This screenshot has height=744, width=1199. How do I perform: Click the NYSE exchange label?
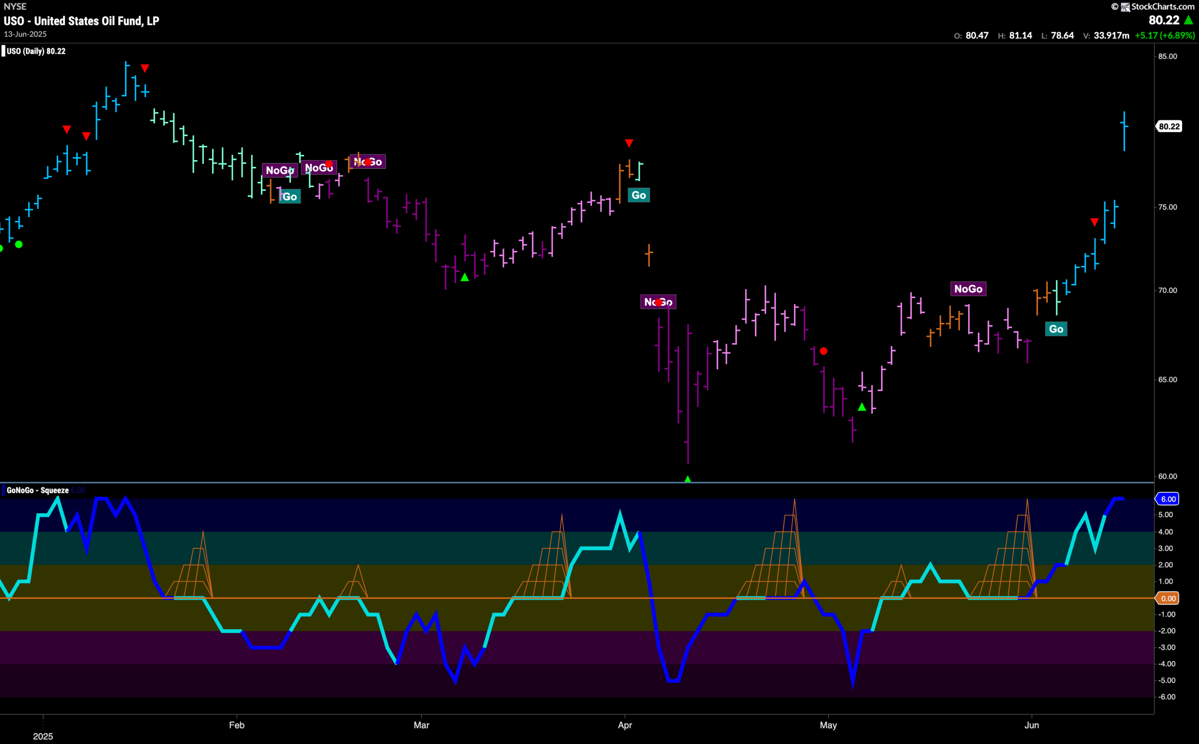(x=15, y=7)
